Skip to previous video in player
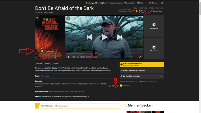The width and height of the screenshot is (201, 113). coord(89,37)
